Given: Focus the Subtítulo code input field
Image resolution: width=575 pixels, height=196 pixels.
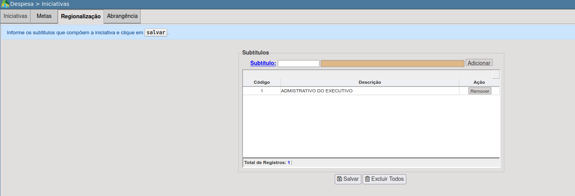Looking at the screenshot, I should 298,63.
